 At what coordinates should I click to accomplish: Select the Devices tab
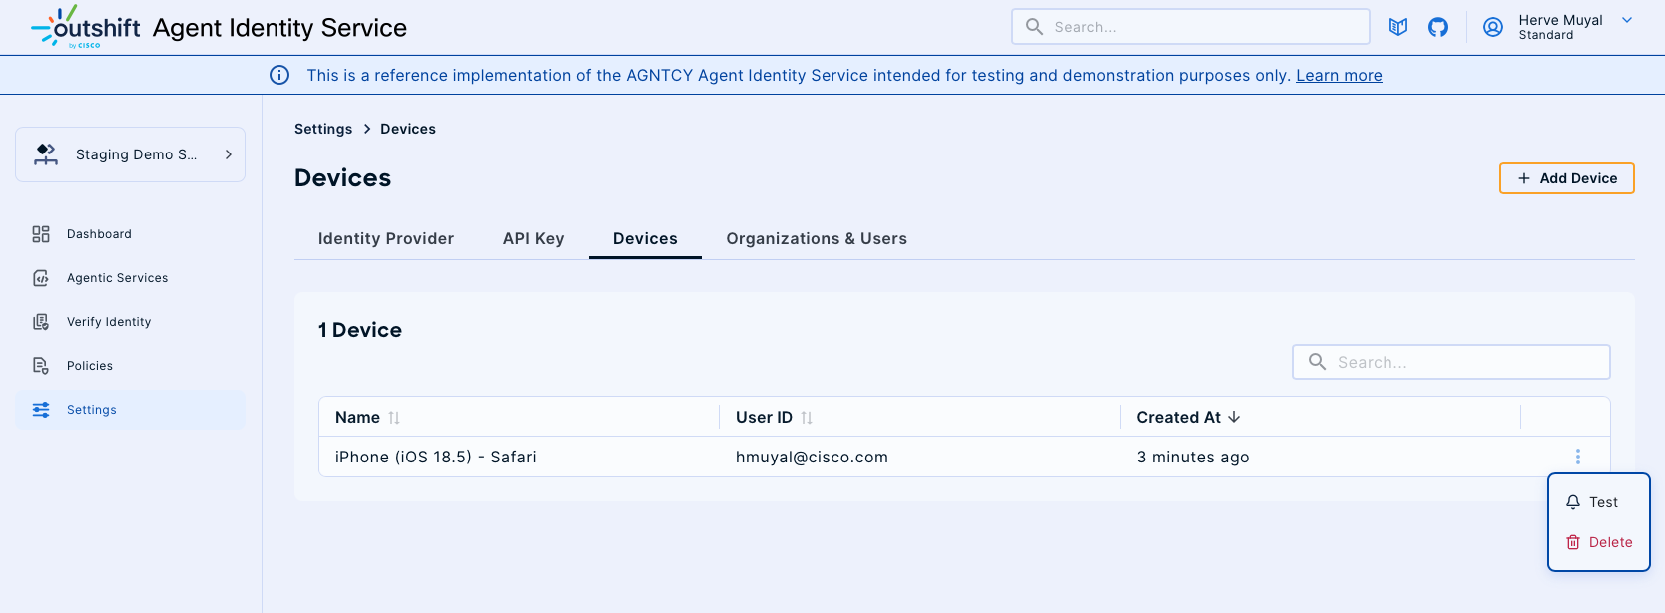click(x=645, y=238)
